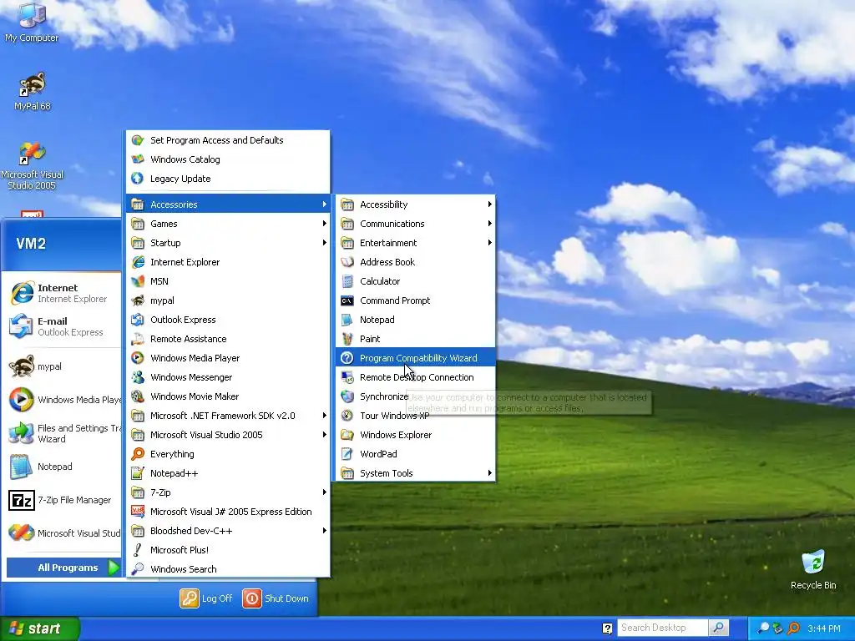
Task: Open My Computer desktop icon
Action: (32, 22)
